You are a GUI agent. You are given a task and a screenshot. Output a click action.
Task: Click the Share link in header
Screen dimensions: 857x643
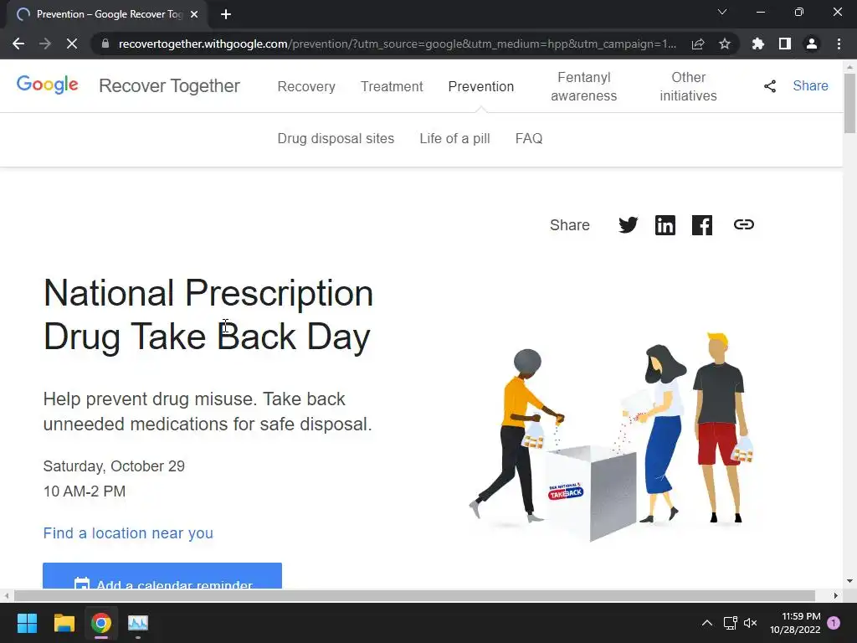coord(810,86)
